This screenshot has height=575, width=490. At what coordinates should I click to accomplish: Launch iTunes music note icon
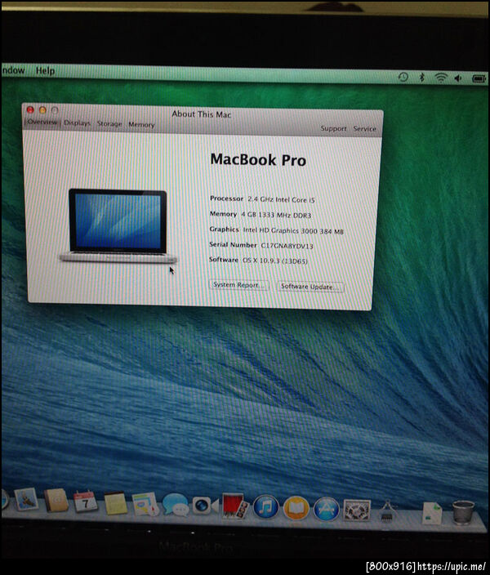pyautogui.click(x=265, y=507)
